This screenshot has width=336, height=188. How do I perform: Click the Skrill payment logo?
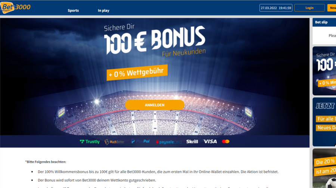pyautogui.click(x=192, y=141)
